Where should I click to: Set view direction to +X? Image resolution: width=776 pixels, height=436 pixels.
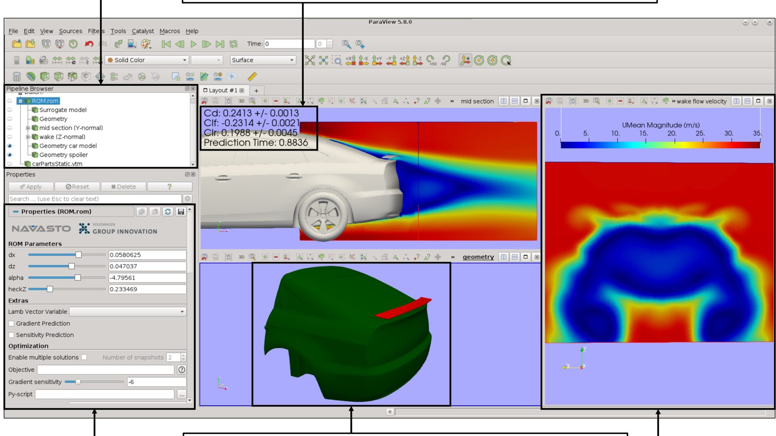pos(351,60)
